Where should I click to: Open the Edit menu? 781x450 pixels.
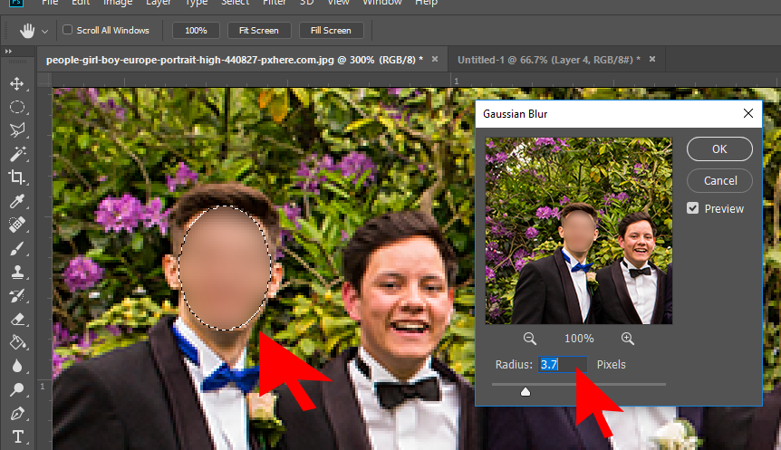(81, 3)
